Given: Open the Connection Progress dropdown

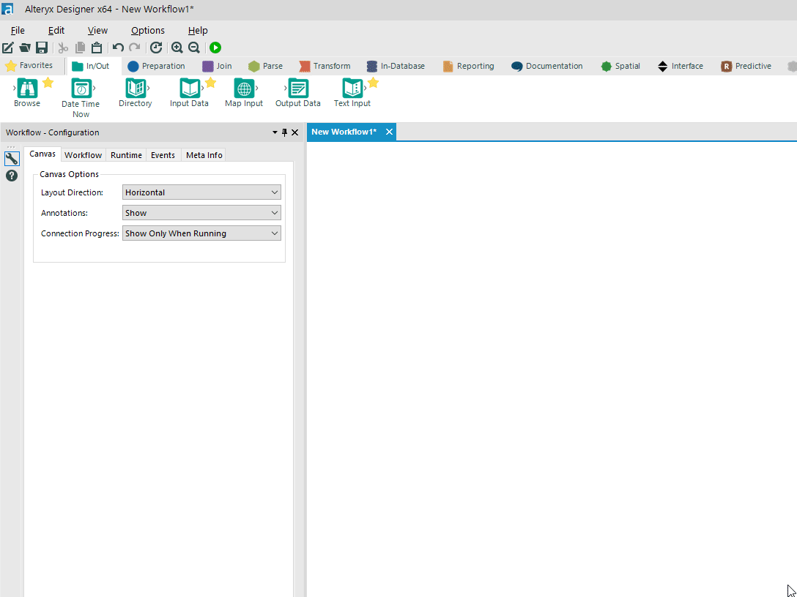Looking at the screenshot, I should click(x=201, y=233).
